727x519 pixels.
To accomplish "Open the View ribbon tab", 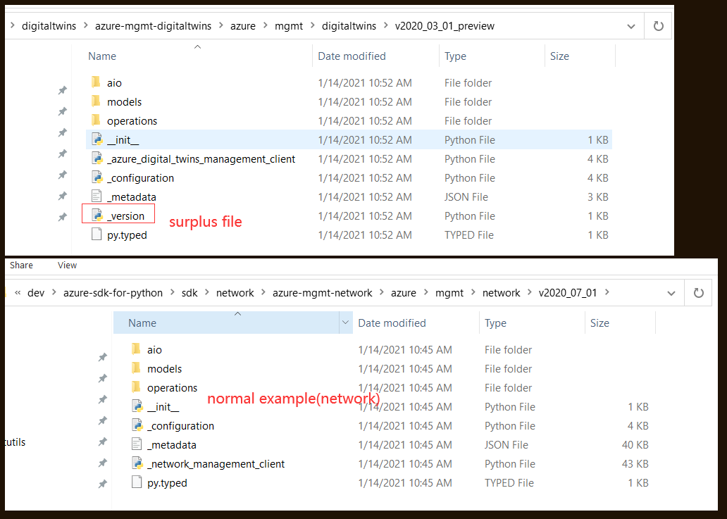I will click(x=67, y=265).
